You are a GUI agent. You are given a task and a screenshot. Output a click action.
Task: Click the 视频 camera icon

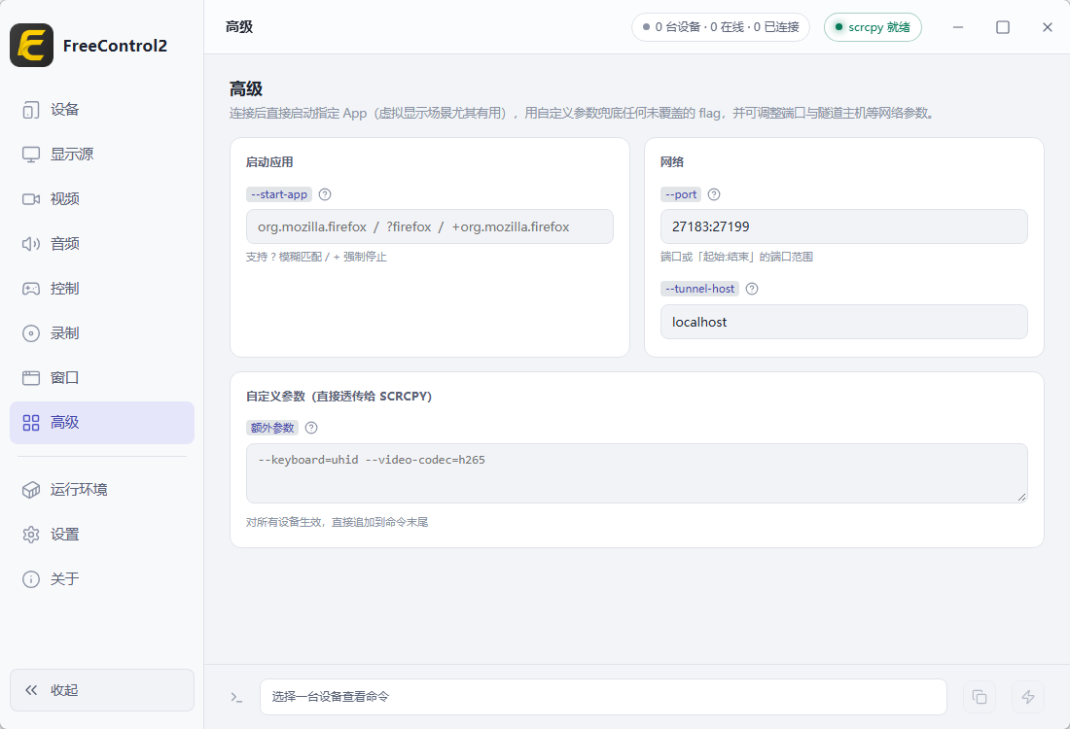(x=31, y=199)
